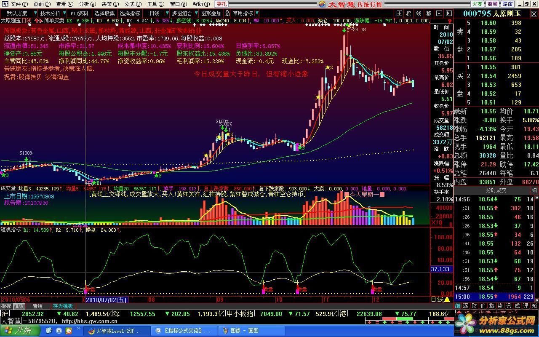
Task: Click the 细 toggle beside 分时成交 header
Action: tap(534, 190)
